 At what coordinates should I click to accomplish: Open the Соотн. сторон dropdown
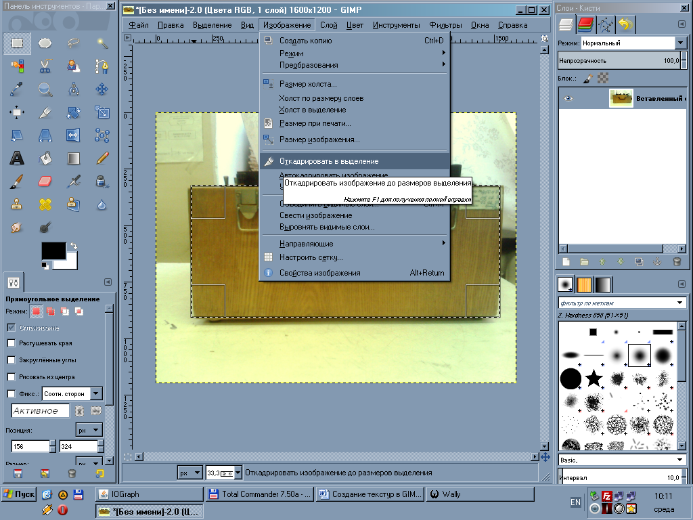tap(96, 393)
